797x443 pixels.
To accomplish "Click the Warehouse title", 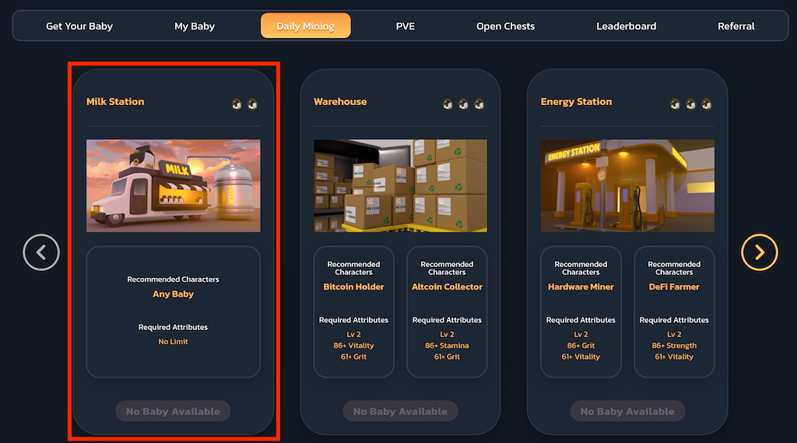I will click(340, 102).
